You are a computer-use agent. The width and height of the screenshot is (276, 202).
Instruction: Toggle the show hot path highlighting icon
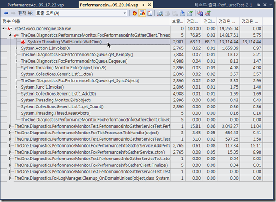142,13
